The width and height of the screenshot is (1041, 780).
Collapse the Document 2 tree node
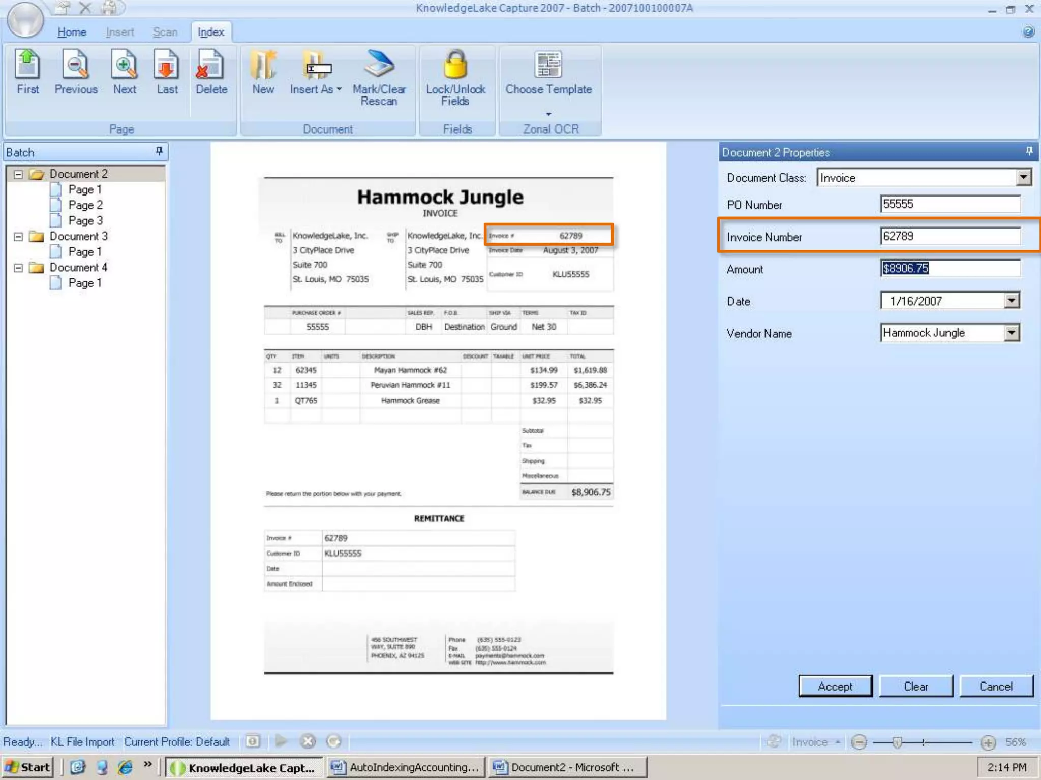[x=18, y=174]
